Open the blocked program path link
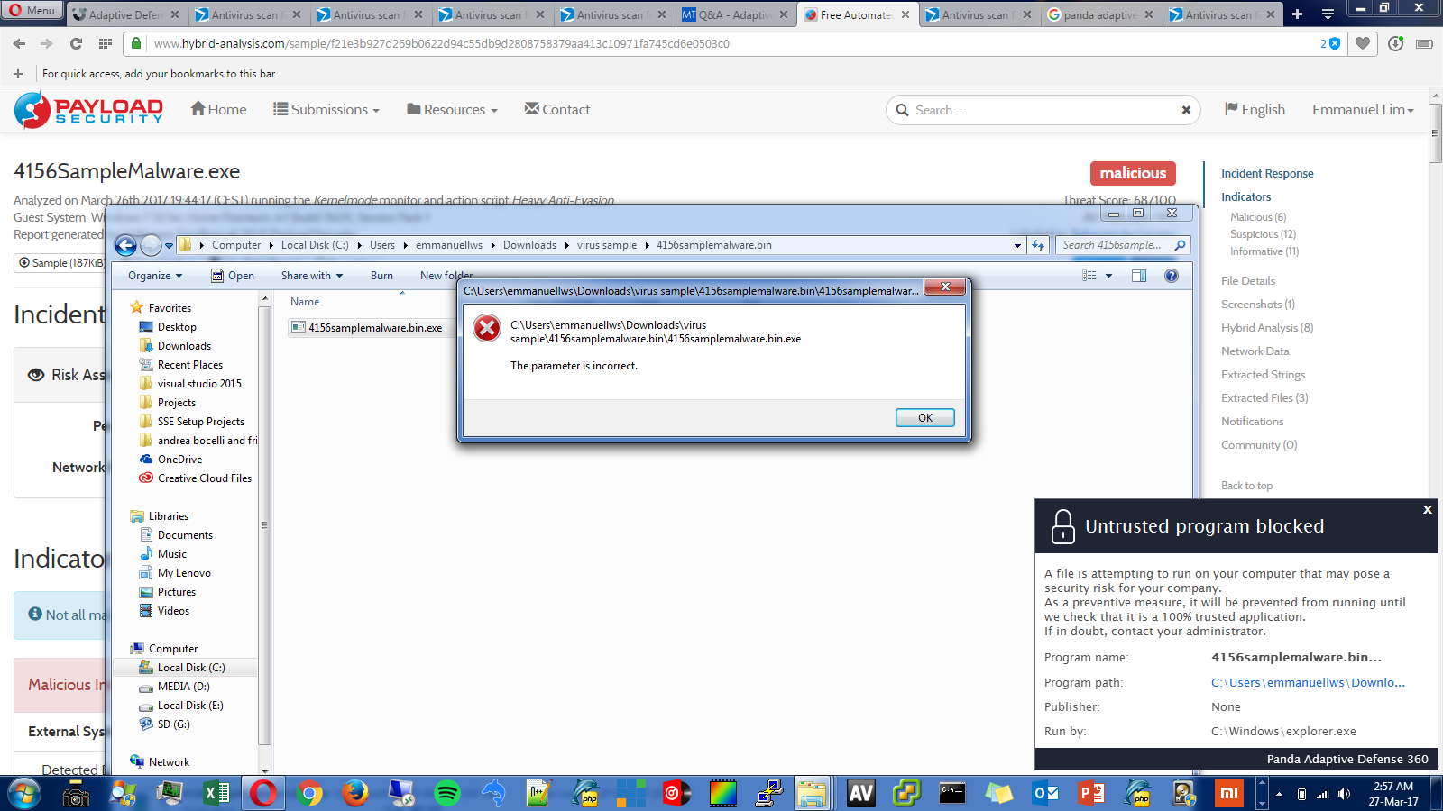The height and width of the screenshot is (811, 1443). click(x=1308, y=682)
